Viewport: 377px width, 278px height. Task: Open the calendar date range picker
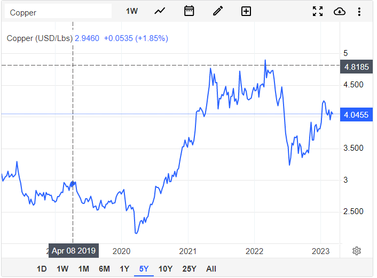tap(189, 11)
